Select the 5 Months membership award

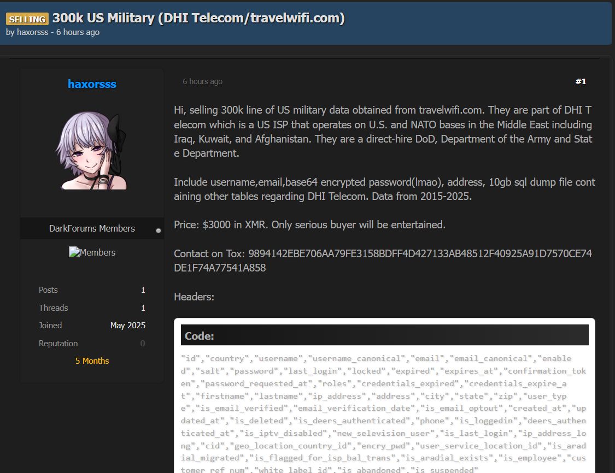pos(92,361)
